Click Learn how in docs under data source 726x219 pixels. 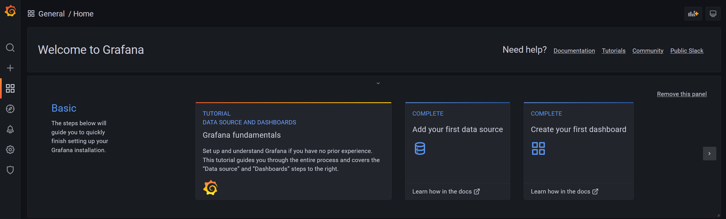tap(446, 192)
